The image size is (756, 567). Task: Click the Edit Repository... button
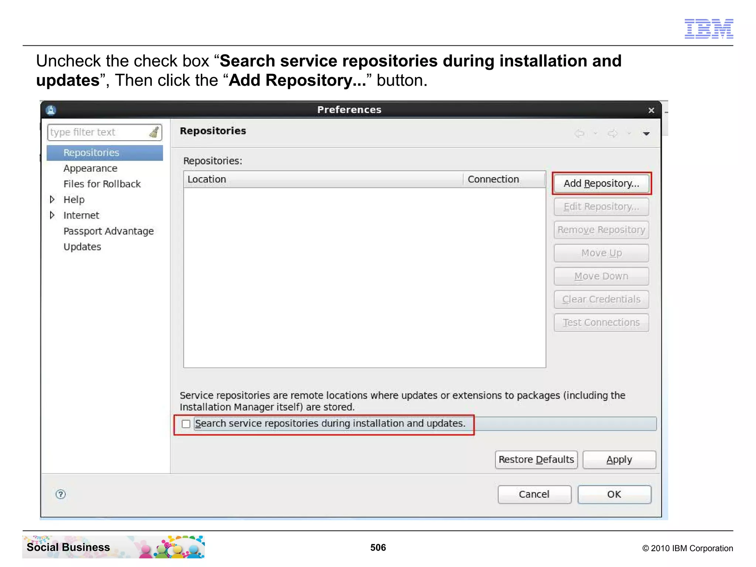601,207
